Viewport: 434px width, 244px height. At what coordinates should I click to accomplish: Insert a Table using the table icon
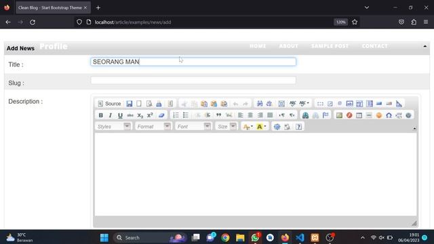coord(359,115)
